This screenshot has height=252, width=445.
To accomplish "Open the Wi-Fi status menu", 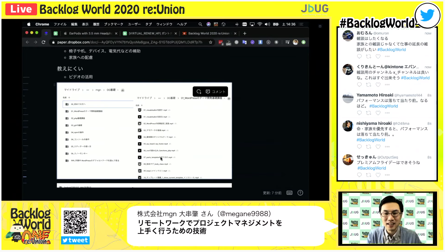I will tap(260, 24).
